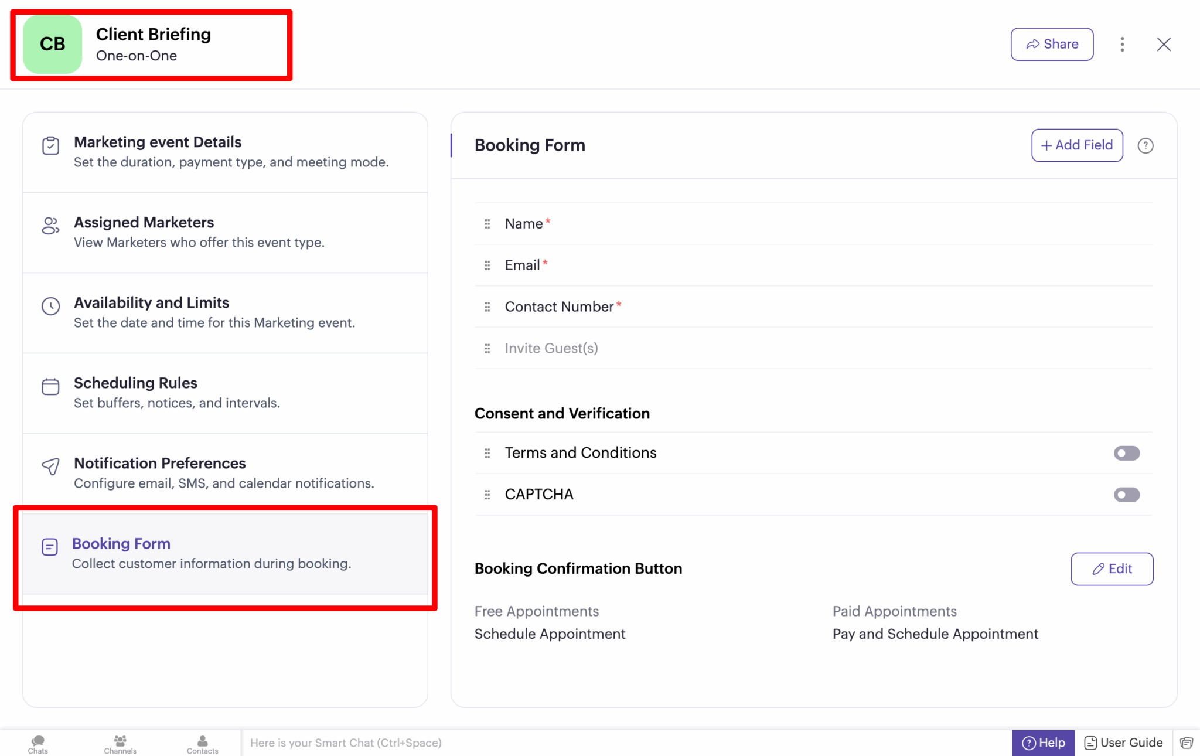Click the Share button
1200x756 pixels.
click(1052, 44)
